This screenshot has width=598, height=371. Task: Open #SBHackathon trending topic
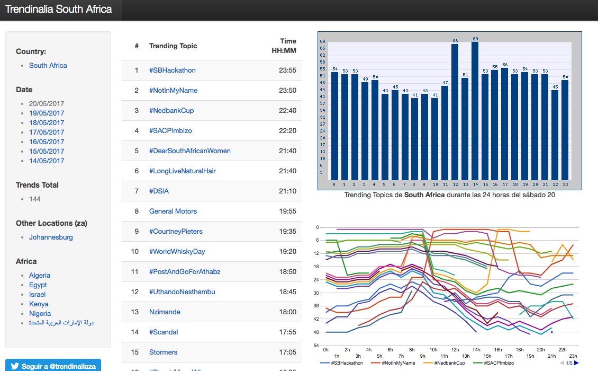173,70
